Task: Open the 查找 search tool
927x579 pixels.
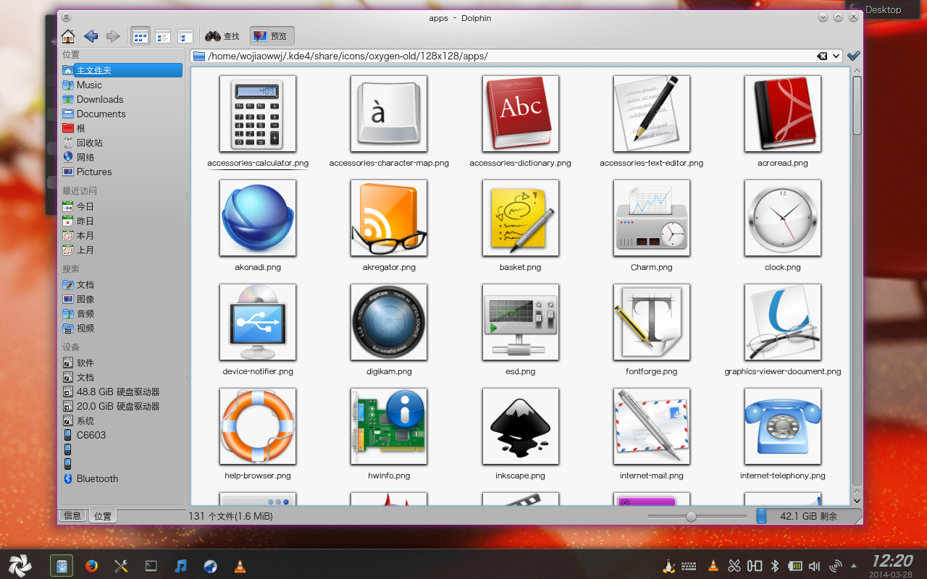Action: pyautogui.click(x=222, y=36)
